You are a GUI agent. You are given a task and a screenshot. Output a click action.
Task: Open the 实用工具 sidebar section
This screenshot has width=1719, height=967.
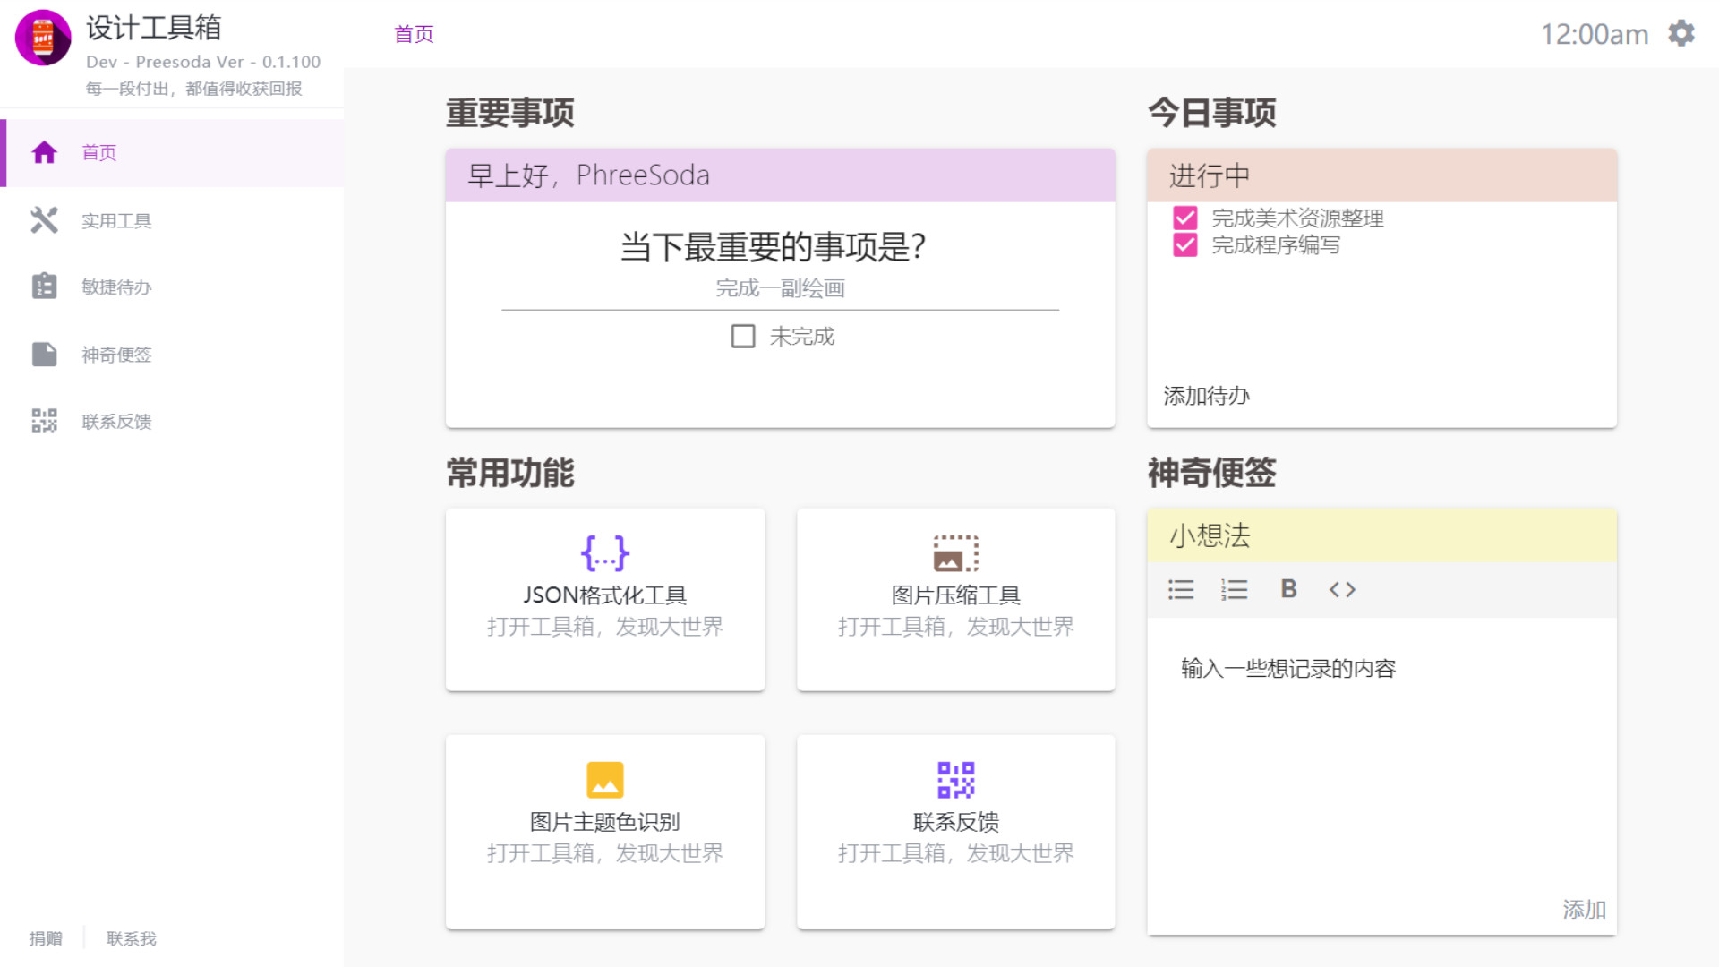pos(116,220)
